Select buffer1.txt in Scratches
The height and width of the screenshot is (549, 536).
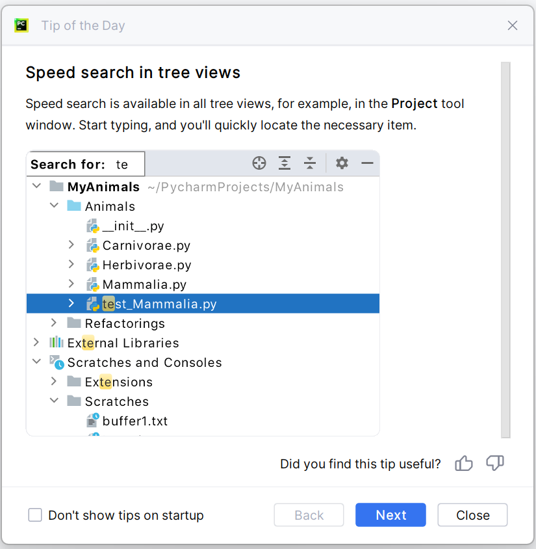tap(135, 421)
